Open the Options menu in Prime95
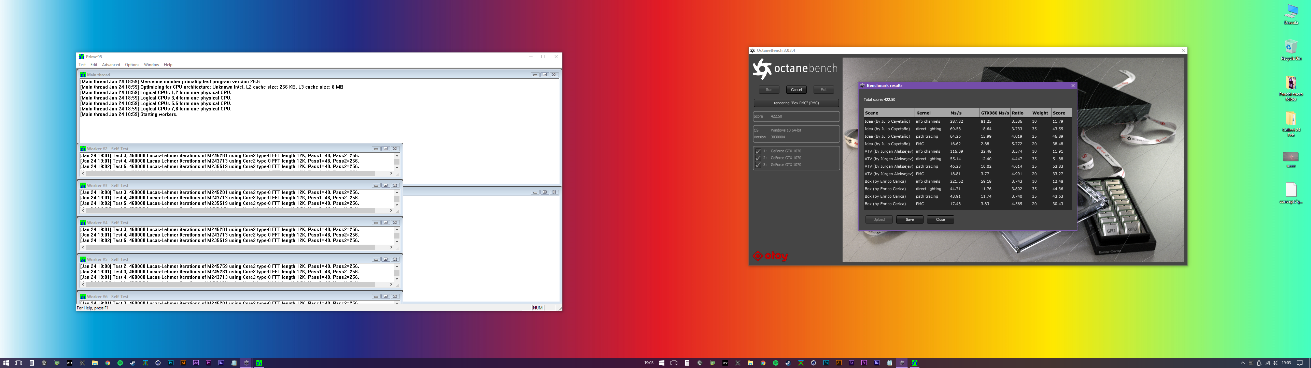This screenshot has width=1311, height=368. 132,64
